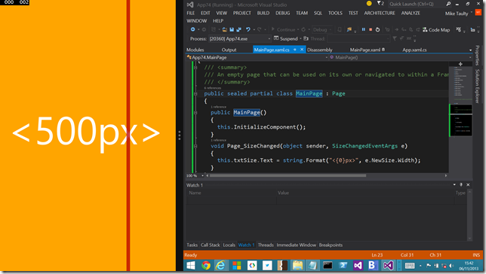Open the Process dropdown showing App74.exe

coord(239,38)
